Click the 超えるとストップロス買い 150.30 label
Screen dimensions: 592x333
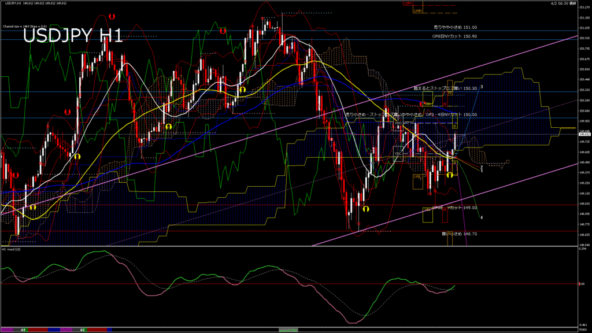(x=445, y=88)
